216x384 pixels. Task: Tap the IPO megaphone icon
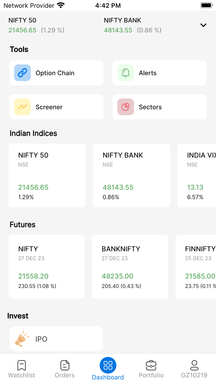point(22,339)
